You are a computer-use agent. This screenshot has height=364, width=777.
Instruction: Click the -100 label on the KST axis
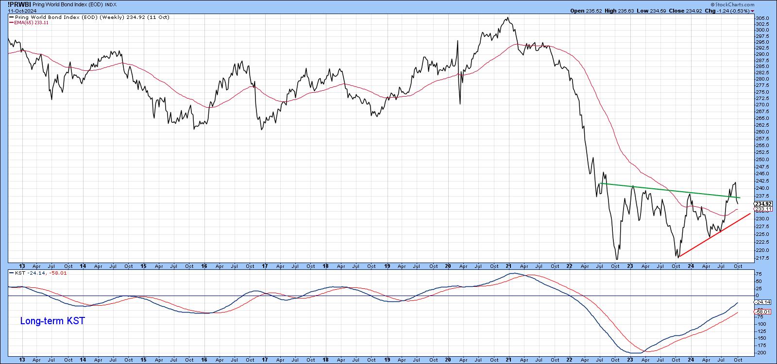[762, 324]
